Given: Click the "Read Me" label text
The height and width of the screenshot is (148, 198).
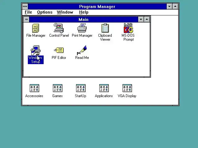Looking at the screenshot, I should tap(82, 58).
